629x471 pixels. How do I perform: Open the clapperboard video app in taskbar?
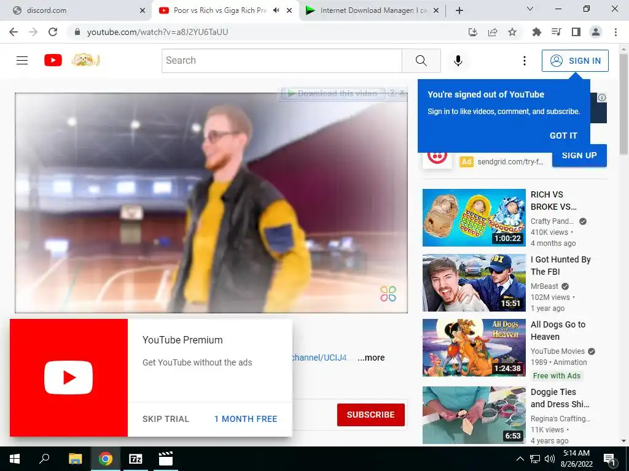tap(166, 459)
